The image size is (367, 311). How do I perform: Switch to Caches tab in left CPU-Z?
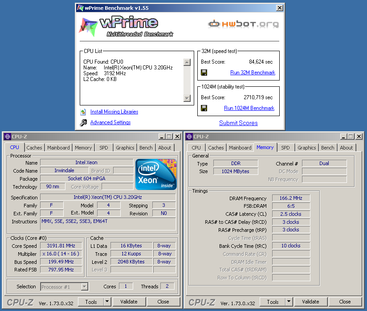pyautogui.click(x=34, y=148)
